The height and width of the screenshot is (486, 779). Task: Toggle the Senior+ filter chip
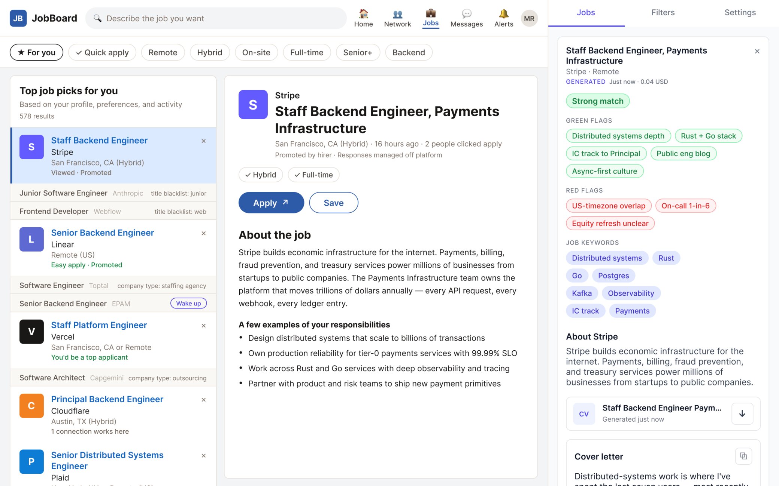[358, 52]
